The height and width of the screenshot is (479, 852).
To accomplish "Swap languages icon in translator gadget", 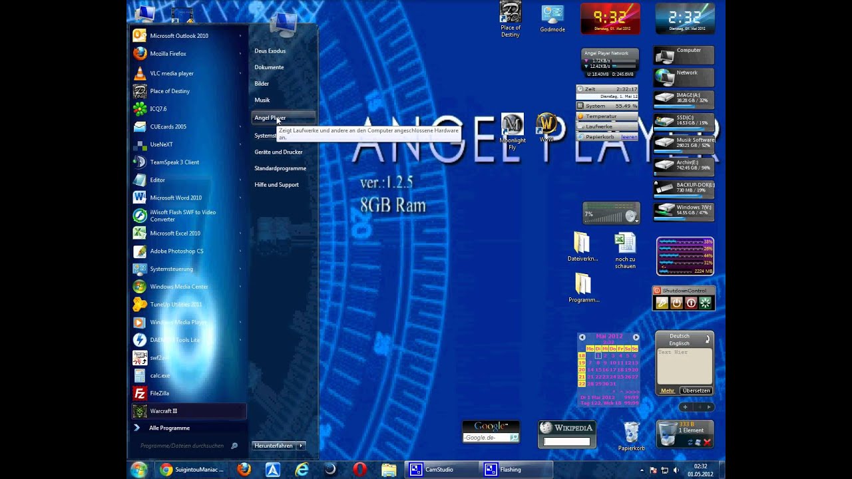I will 707,339.
